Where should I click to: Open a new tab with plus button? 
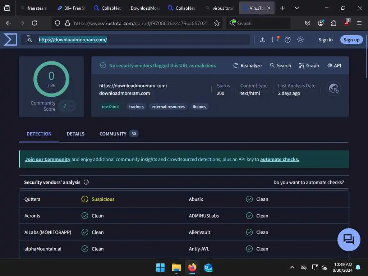pos(282,8)
